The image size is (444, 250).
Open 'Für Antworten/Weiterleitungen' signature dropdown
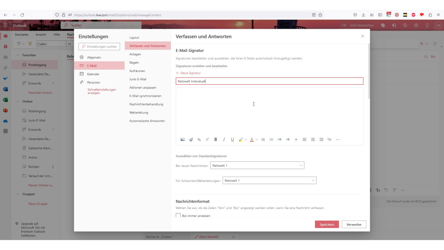(x=269, y=180)
